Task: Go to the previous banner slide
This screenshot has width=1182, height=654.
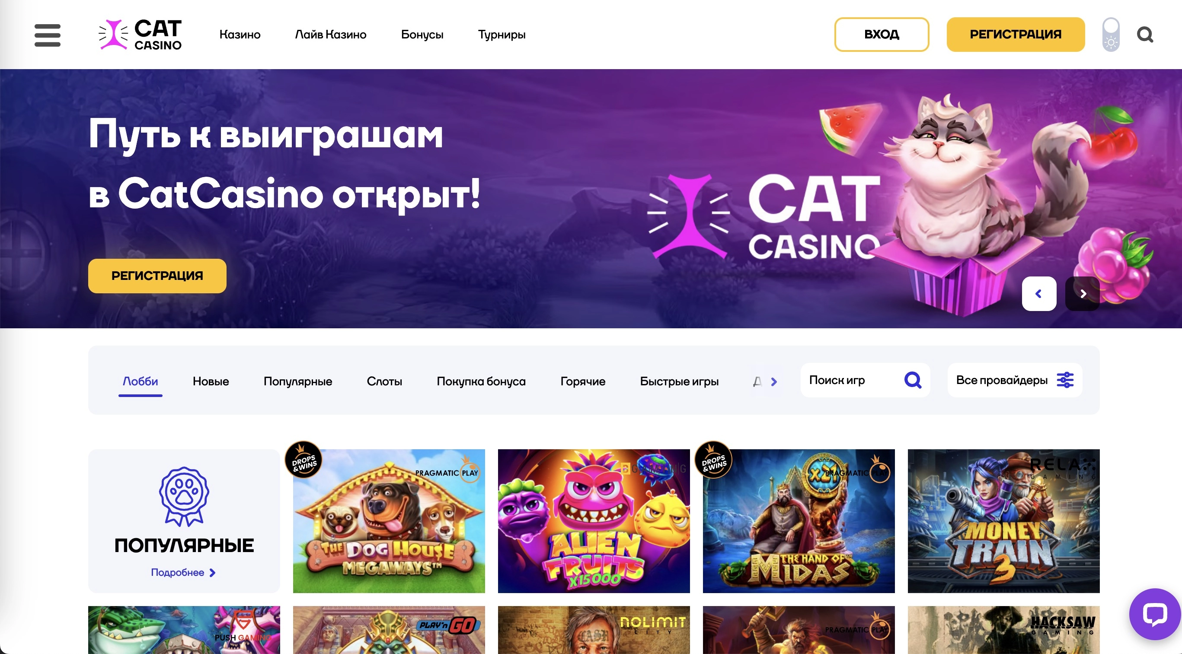Action: click(x=1039, y=294)
